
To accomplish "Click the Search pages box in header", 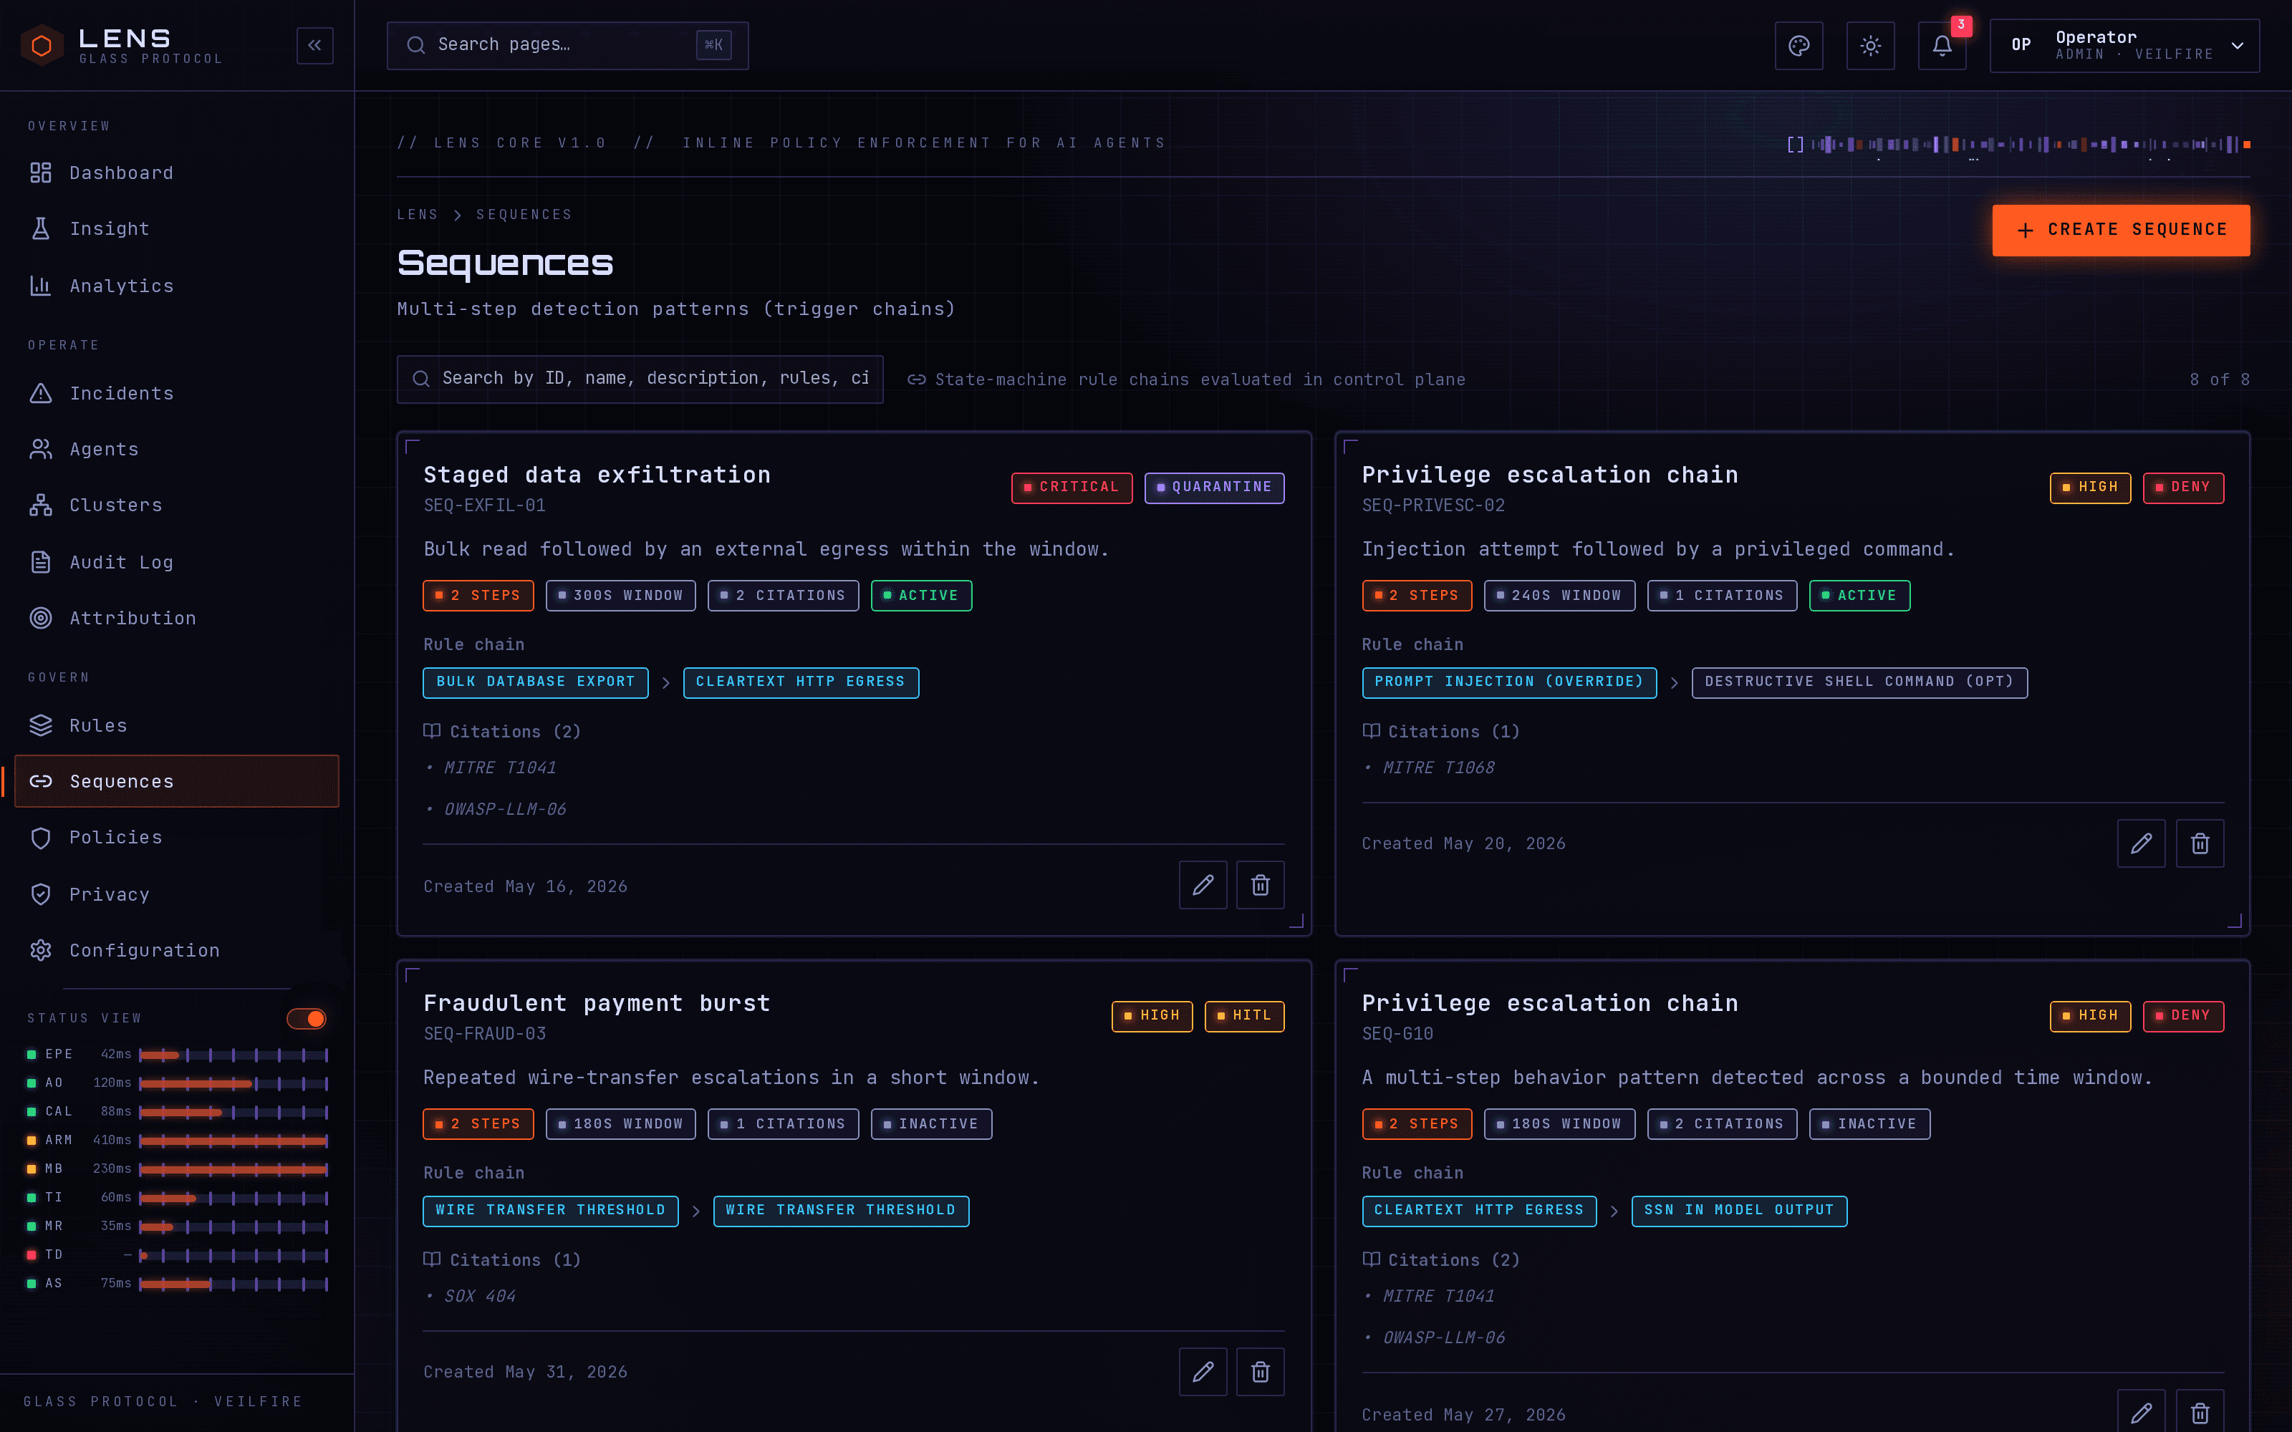I will click(x=568, y=45).
